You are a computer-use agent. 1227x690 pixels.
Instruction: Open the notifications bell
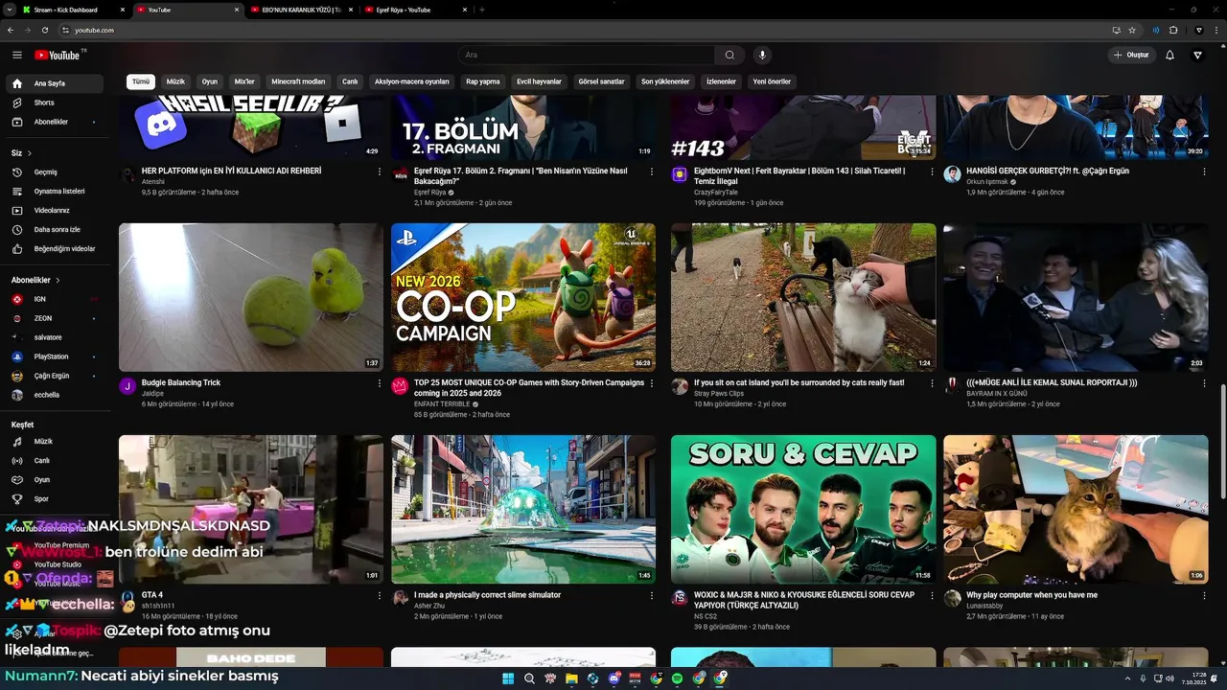(1169, 55)
